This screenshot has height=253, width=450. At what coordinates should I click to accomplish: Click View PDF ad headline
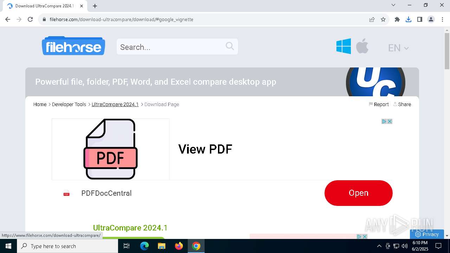pos(205,149)
